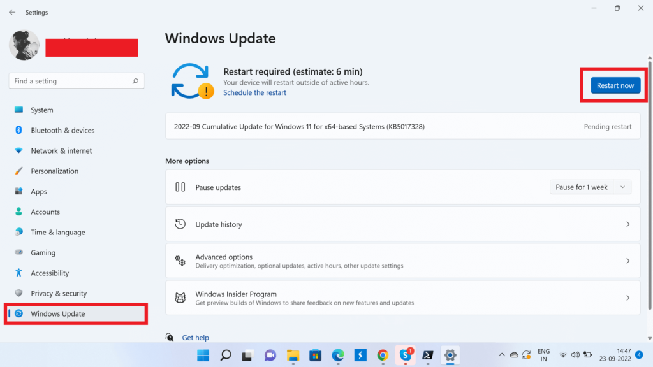Click the KB5017328 cumulative update row
653x367 pixels.
(403, 127)
